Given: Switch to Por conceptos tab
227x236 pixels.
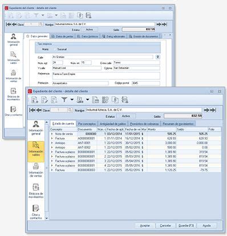Looking at the screenshot, I should [x=87, y=124].
